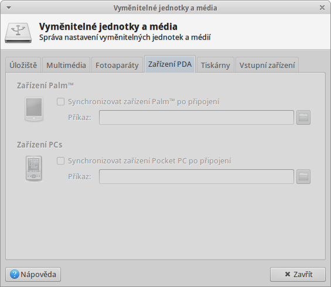This screenshot has height=287, width=331.
Task: Enable Synchronizovat zařízení Palm po připojení
Action: [60, 102]
